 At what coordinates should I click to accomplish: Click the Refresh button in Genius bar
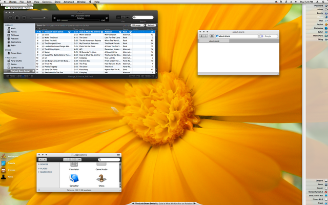coord(151,25)
